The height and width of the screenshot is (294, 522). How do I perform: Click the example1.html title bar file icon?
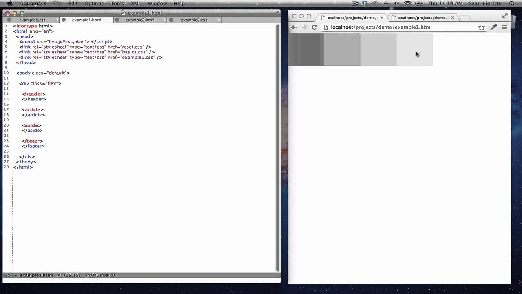click(123, 13)
